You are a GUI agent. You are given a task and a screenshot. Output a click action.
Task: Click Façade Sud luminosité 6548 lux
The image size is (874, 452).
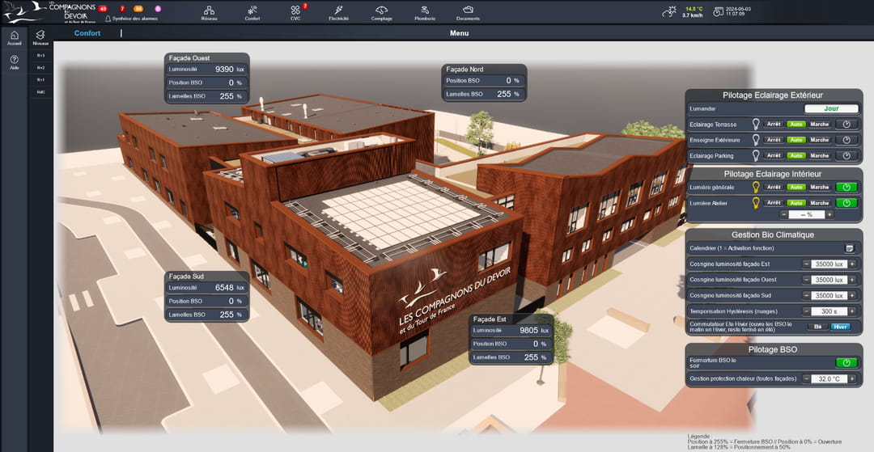click(206, 288)
